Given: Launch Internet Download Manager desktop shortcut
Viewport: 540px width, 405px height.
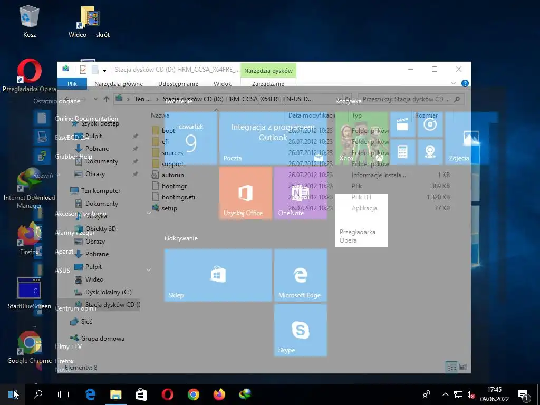Looking at the screenshot, I should (x=30, y=188).
